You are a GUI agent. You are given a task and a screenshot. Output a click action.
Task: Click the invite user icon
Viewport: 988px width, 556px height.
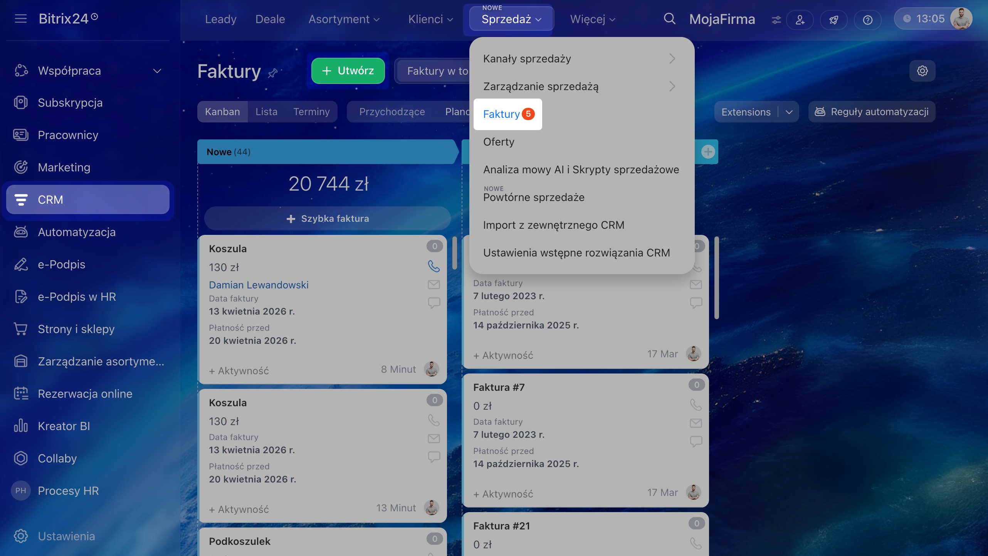coord(800,20)
